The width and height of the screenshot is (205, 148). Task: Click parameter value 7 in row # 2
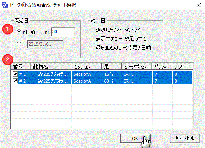pos(162,81)
